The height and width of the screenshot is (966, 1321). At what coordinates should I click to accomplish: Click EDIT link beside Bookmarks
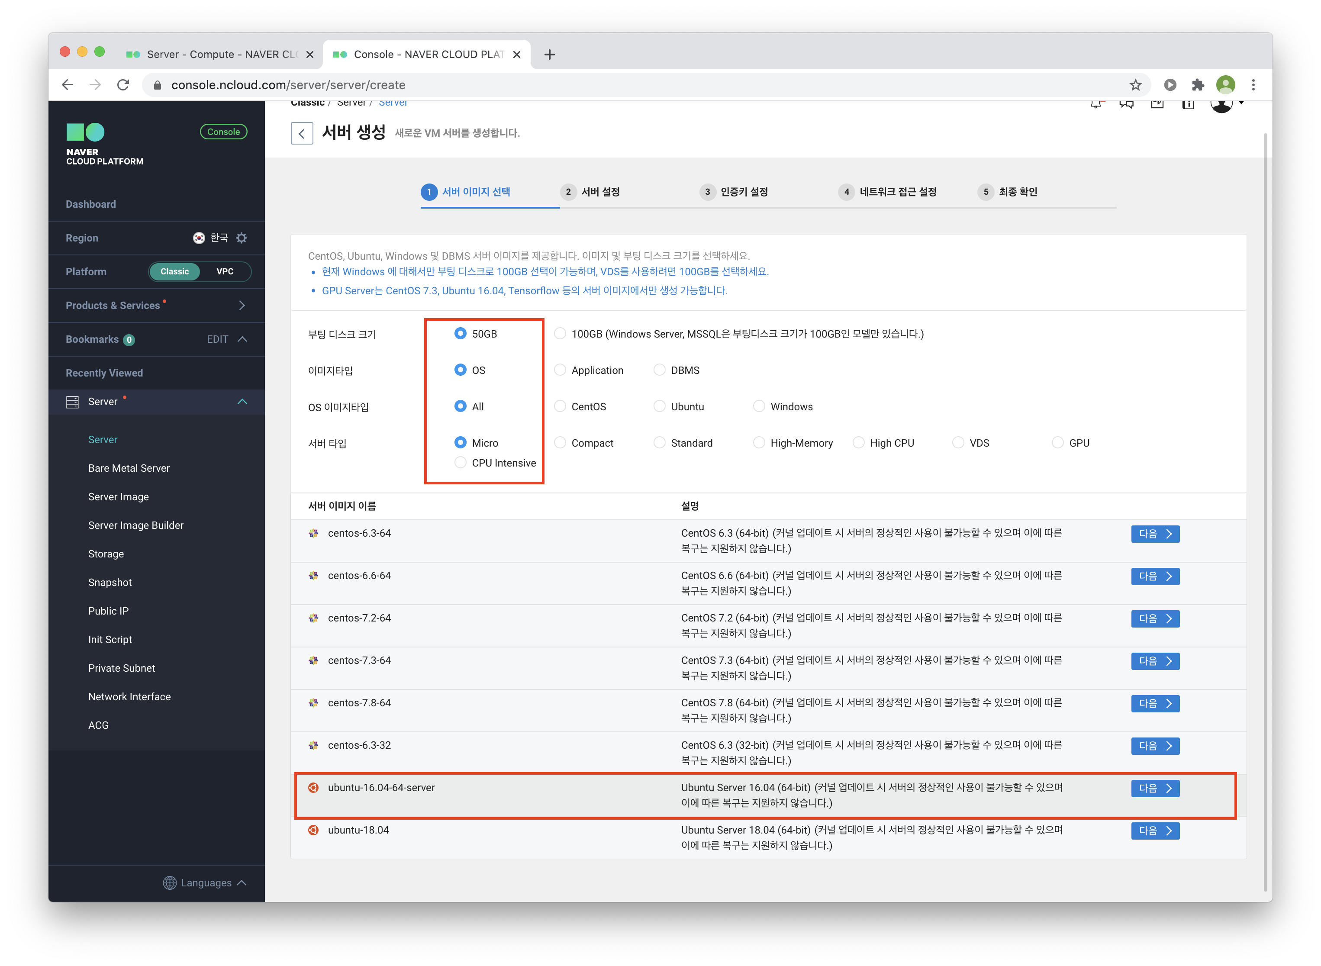218,339
